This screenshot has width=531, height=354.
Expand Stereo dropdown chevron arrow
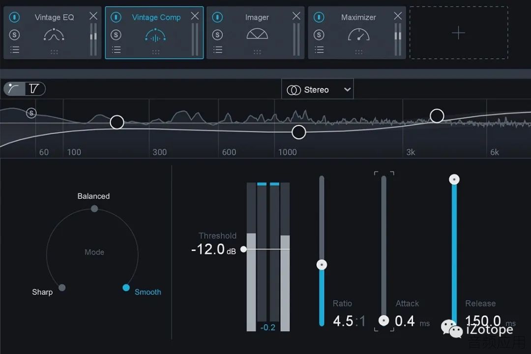347,89
